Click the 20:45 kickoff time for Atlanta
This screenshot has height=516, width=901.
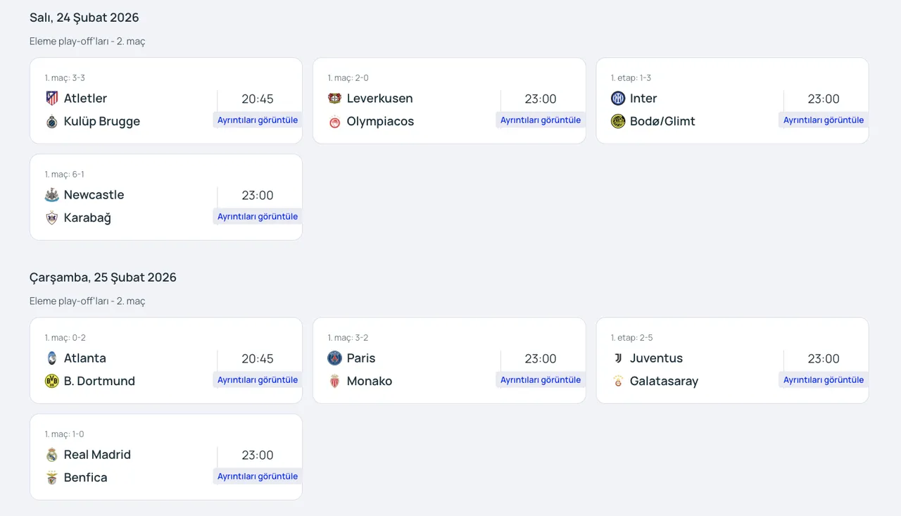coord(258,358)
